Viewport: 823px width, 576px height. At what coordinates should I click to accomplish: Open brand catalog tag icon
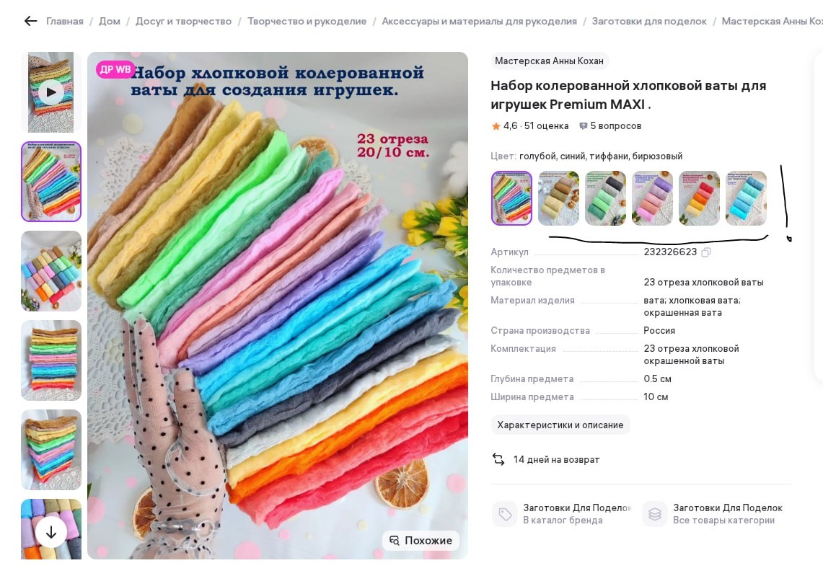(x=505, y=514)
